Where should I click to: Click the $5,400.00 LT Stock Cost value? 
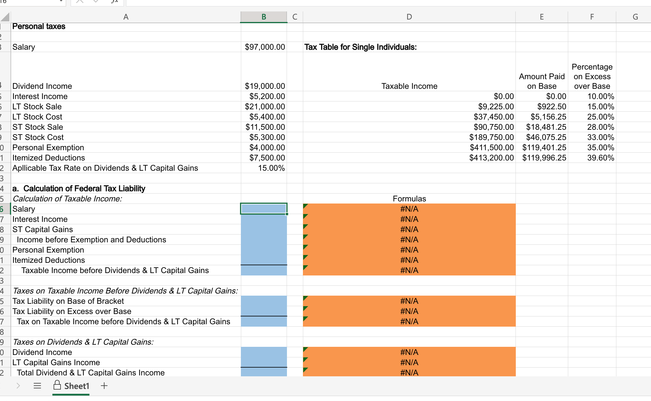(264, 117)
